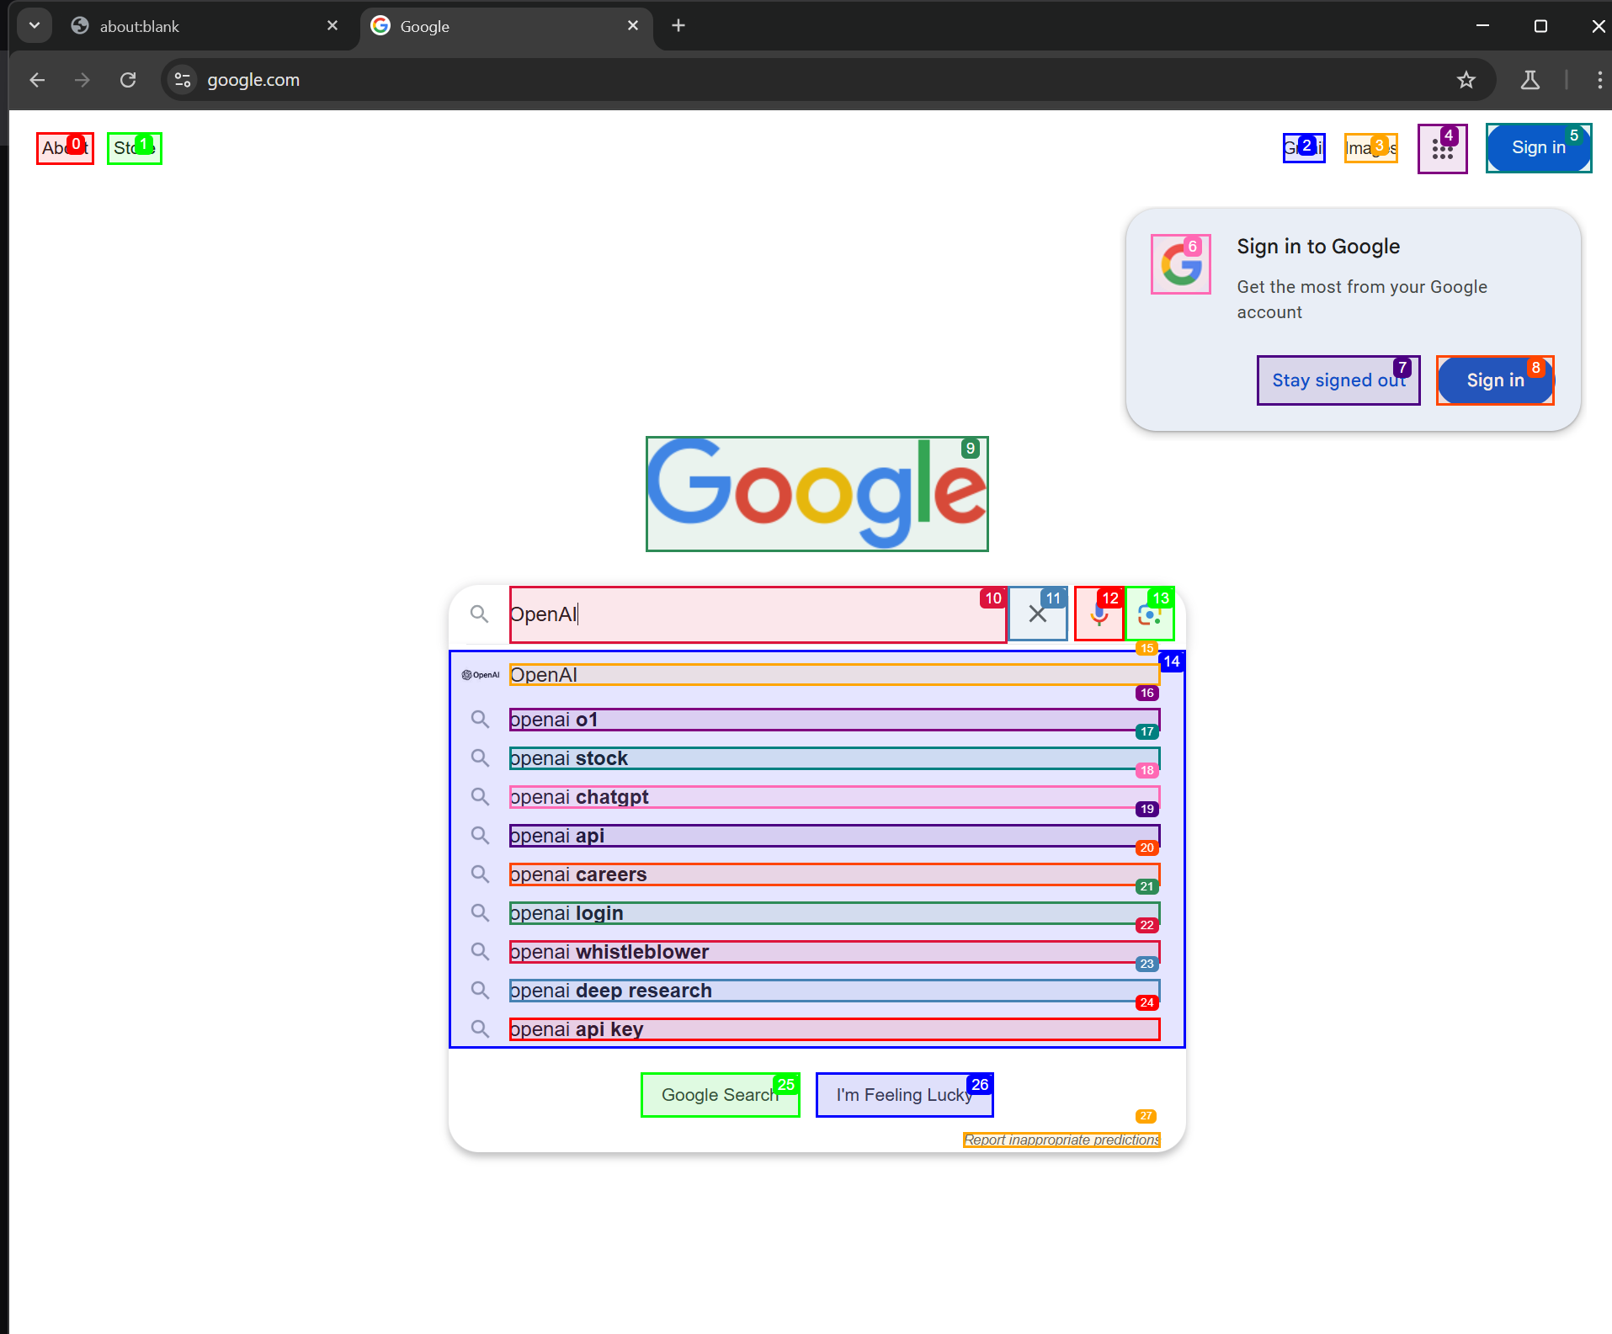1612x1334 pixels.
Task: Click the magnifier icon in the search box
Action: (x=479, y=614)
